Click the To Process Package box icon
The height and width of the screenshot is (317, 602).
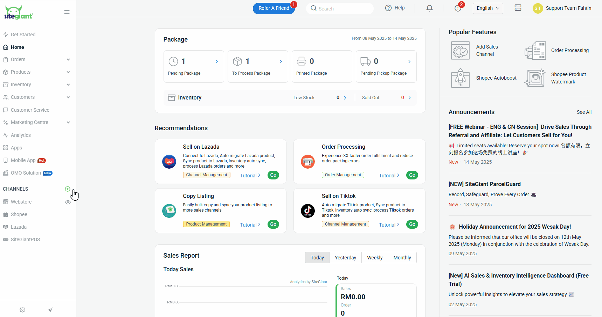click(237, 61)
